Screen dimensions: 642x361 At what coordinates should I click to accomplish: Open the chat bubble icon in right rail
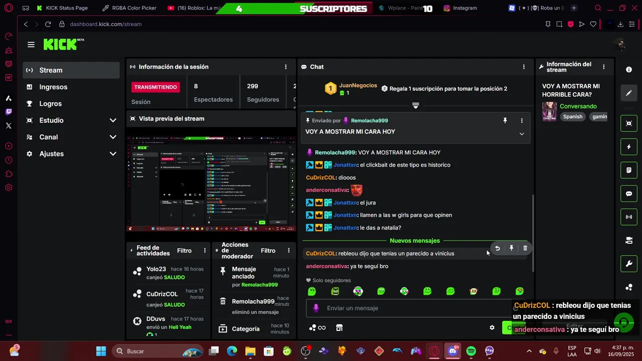[x=629, y=194]
